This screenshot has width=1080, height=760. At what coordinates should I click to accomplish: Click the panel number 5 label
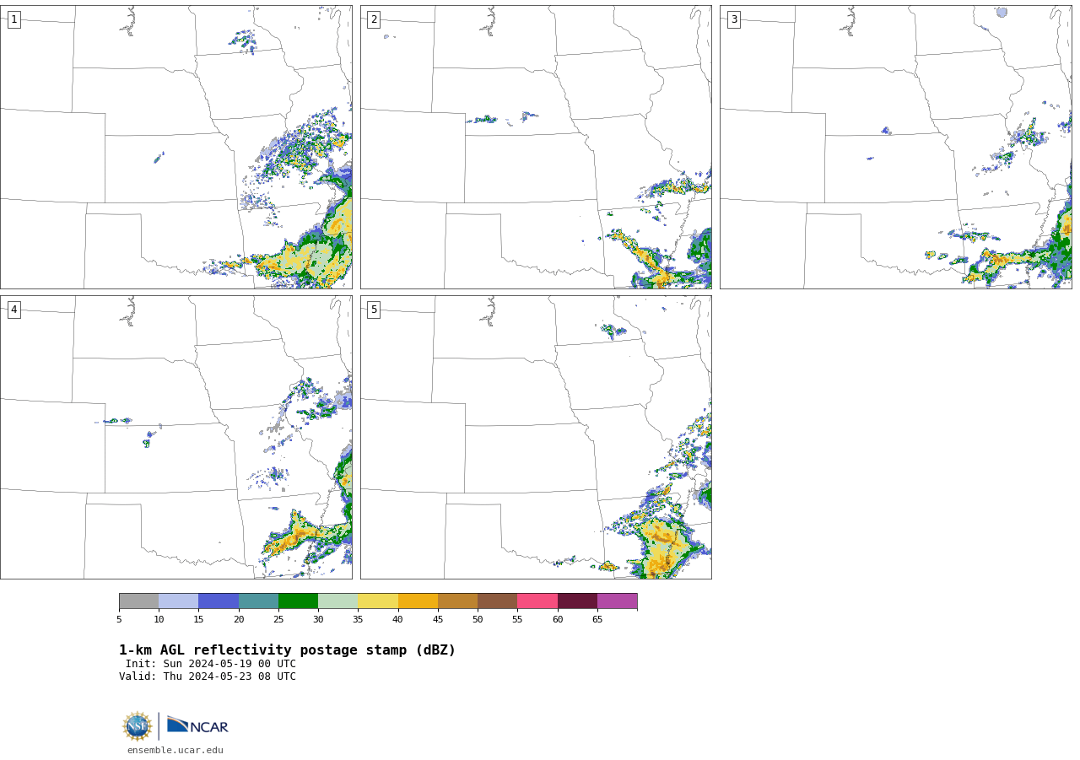click(x=374, y=310)
